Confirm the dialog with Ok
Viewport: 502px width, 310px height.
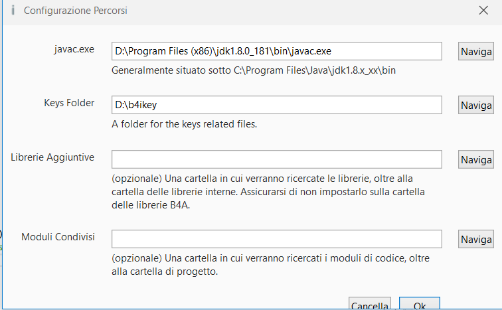coord(419,305)
